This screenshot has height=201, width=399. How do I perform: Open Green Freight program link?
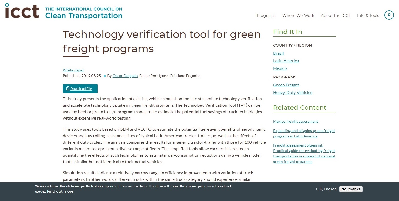tap(286, 85)
